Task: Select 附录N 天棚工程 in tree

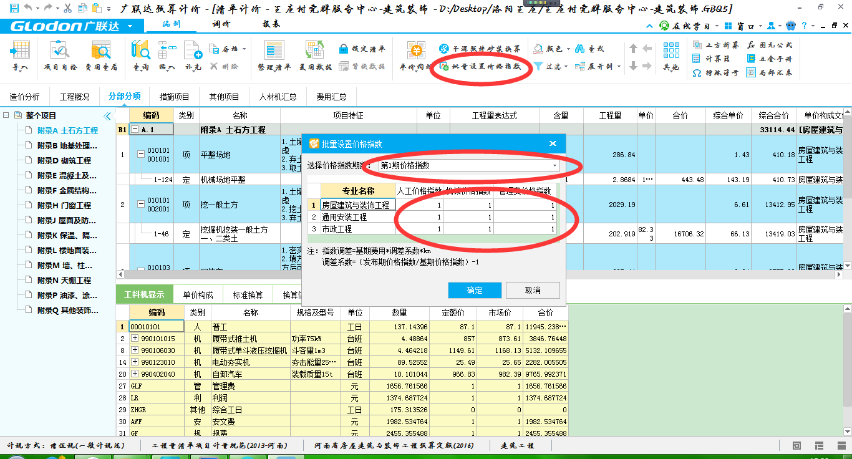Action: pyautogui.click(x=64, y=280)
